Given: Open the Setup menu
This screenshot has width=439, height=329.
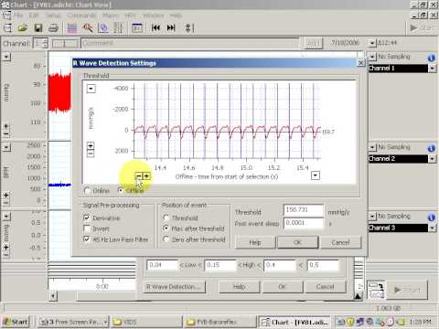Looking at the screenshot, I should (53, 16).
